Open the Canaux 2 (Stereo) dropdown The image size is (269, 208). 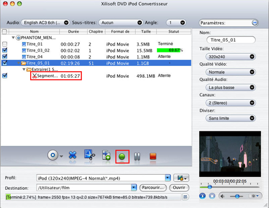pos(230,103)
